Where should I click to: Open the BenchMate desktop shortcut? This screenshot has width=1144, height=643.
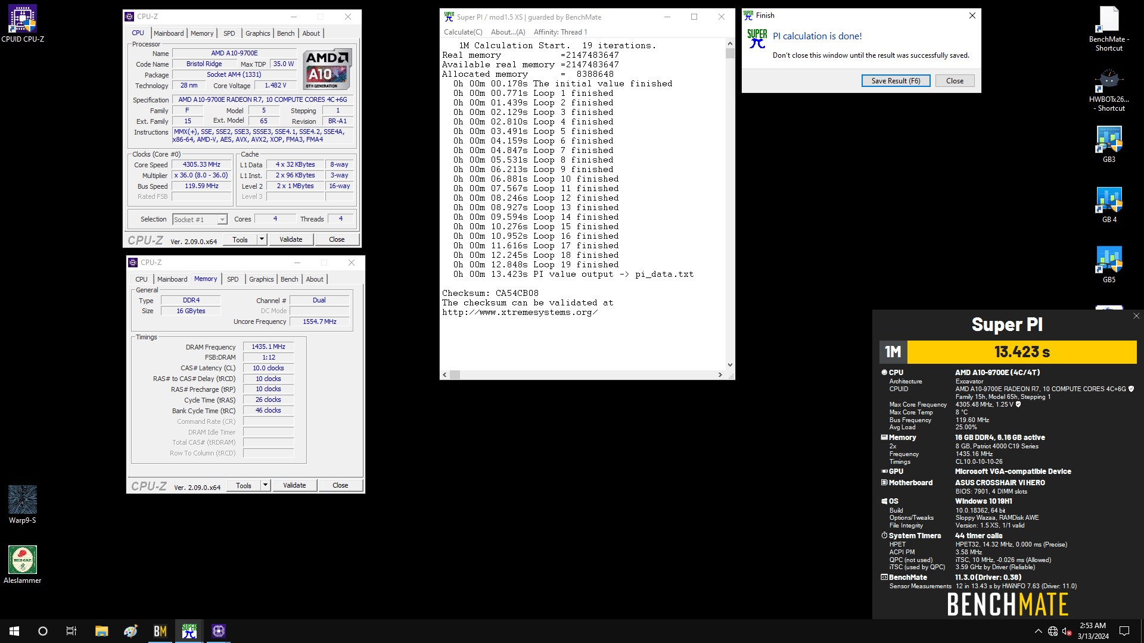click(x=1109, y=29)
